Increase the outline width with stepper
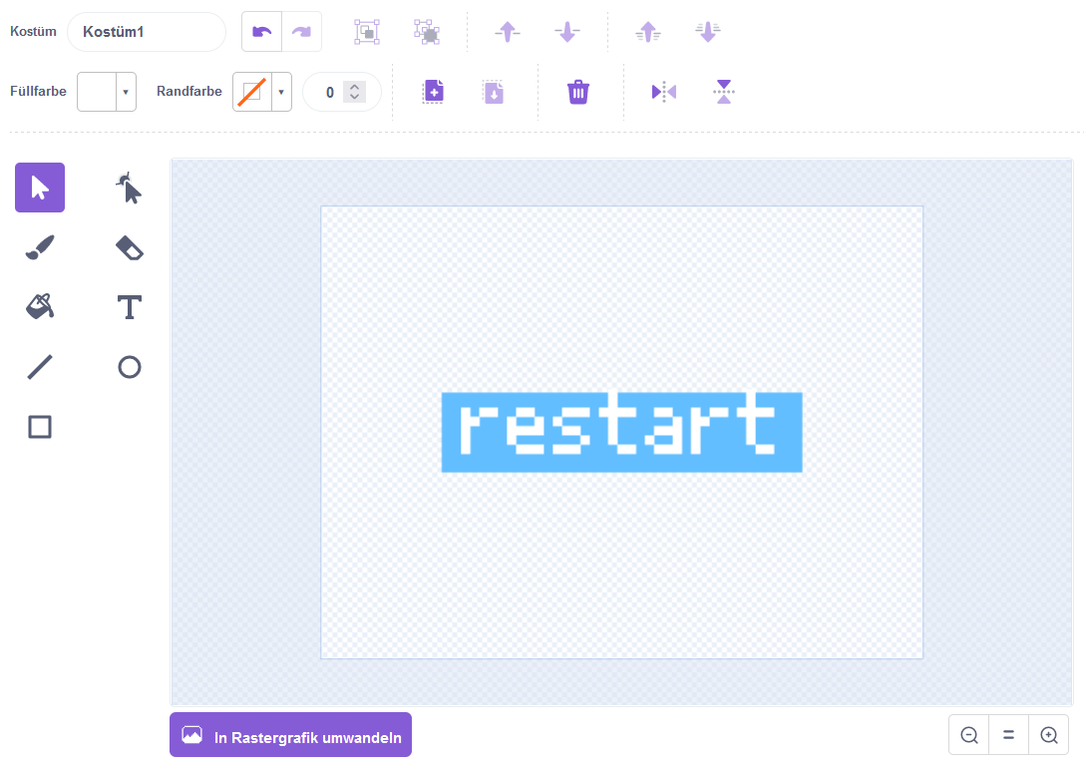 pyautogui.click(x=354, y=87)
